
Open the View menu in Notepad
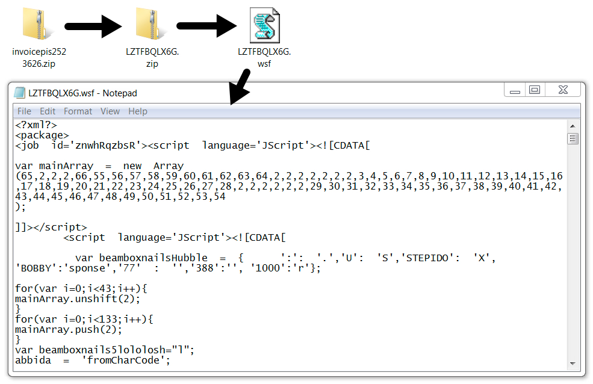[110, 111]
